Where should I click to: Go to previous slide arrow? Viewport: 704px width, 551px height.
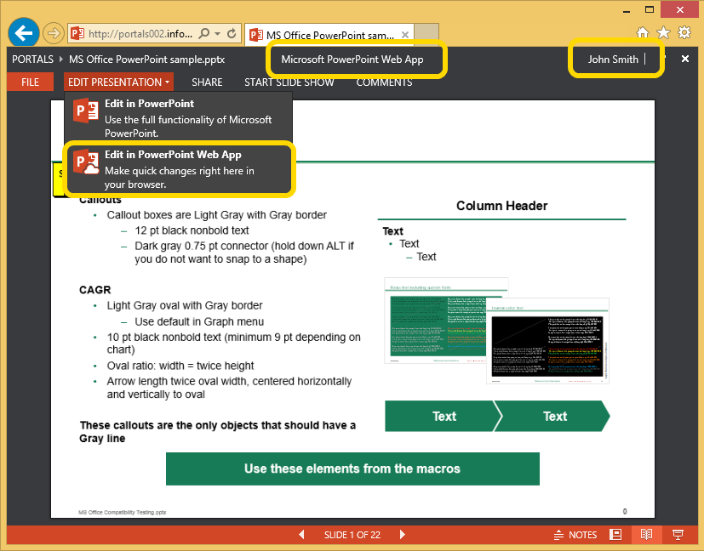(301, 534)
